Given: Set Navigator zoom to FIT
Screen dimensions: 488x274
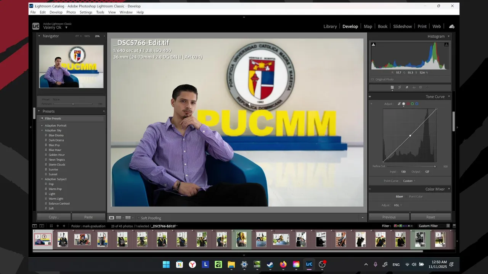Looking at the screenshot, I should 77,36.
